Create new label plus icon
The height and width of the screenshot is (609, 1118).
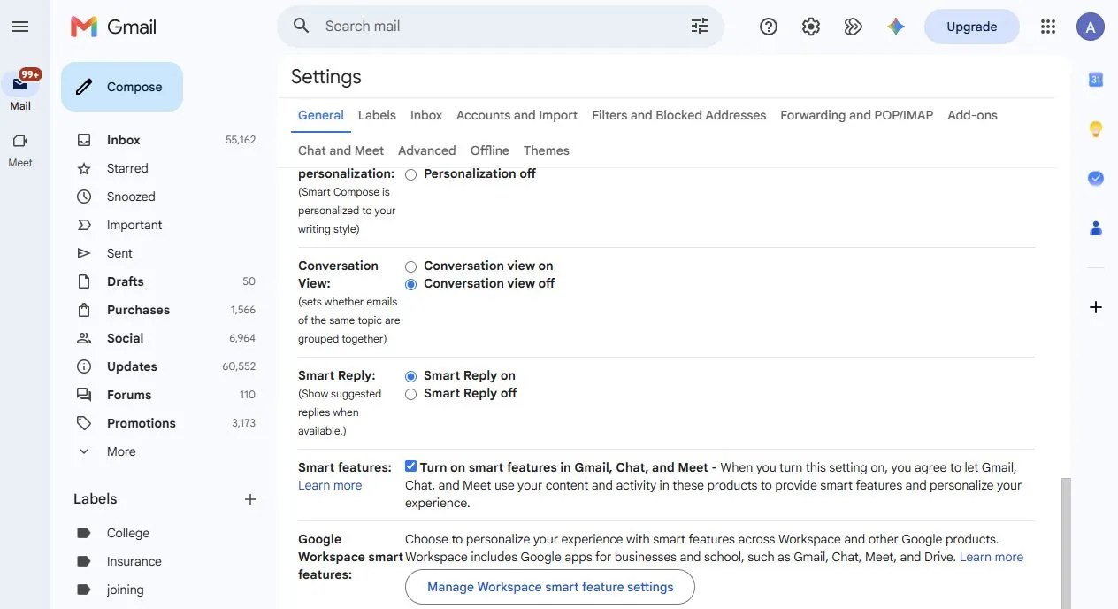tap(250, 499)
